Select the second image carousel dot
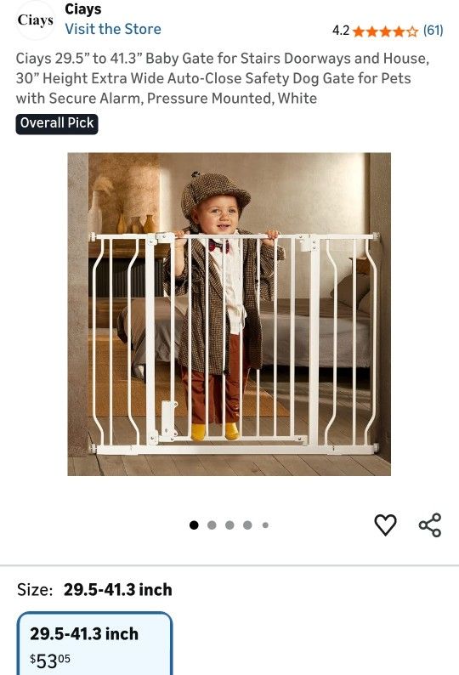 (212, 525)
